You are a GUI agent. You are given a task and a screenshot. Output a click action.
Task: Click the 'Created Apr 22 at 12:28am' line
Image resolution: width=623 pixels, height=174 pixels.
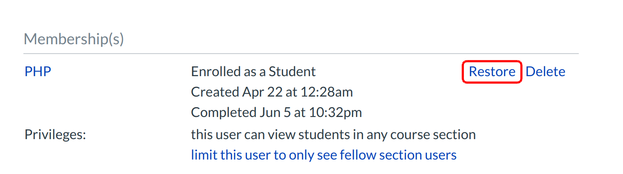coord(272,92)
